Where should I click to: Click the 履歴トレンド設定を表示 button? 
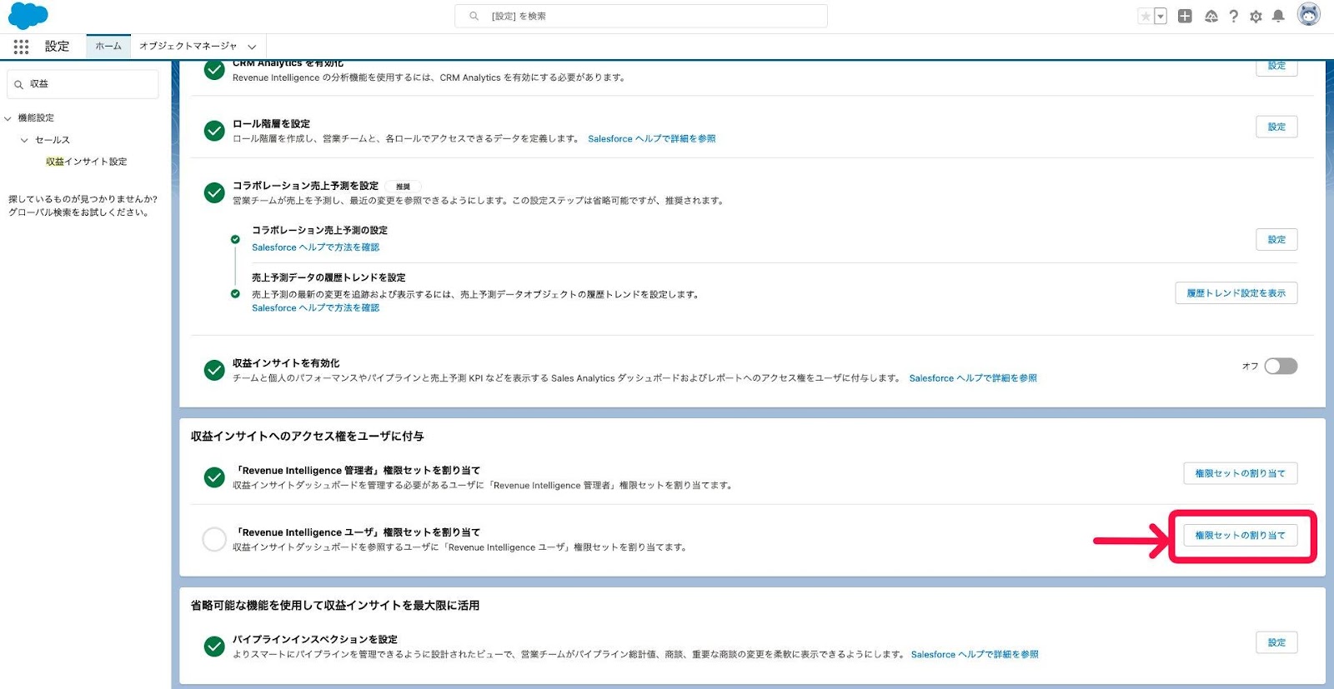tap(1236, 293)
